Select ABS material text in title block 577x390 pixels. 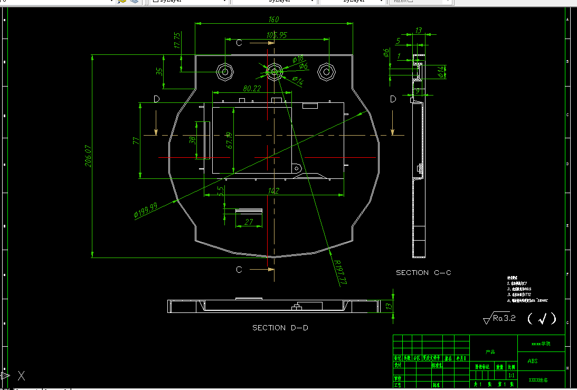(533, 361)
